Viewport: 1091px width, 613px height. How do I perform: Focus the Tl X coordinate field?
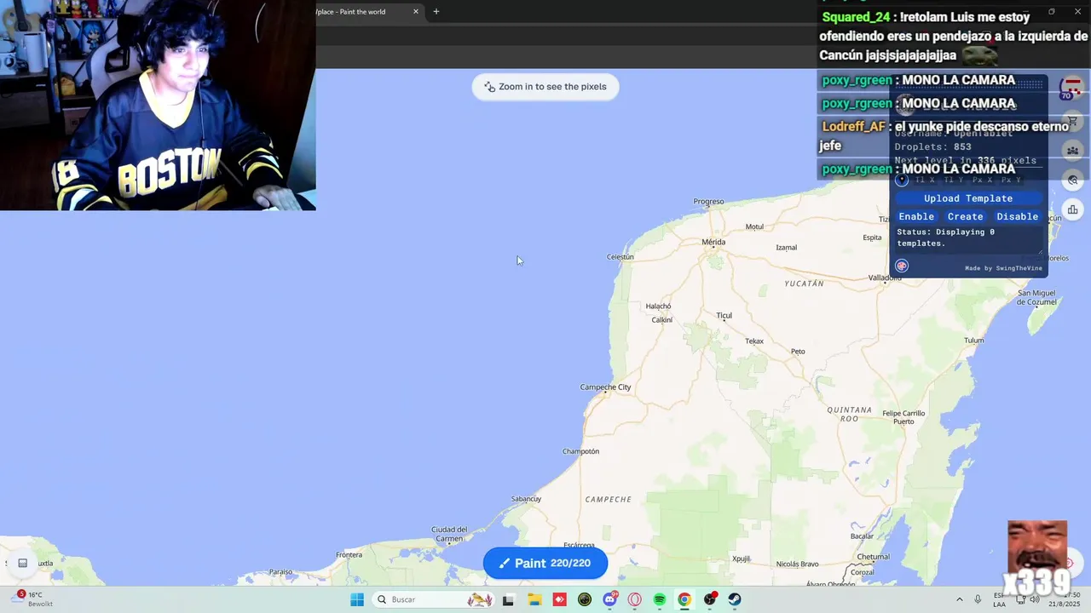coord(925,180)
